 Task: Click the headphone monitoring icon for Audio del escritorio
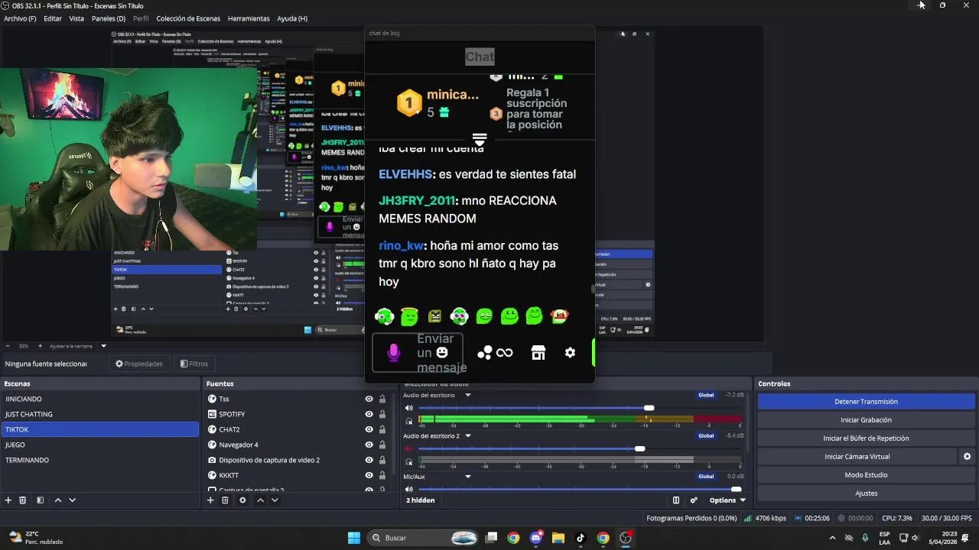click(x=409, y=421)
